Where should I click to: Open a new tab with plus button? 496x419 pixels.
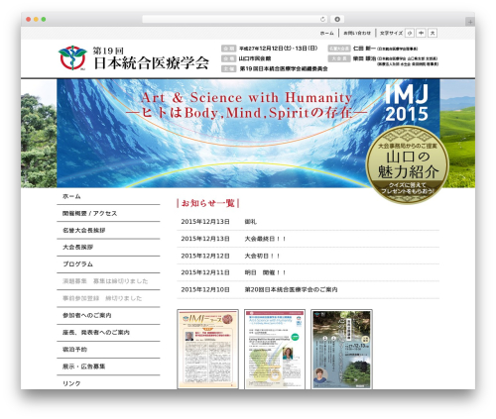coord(470,22)
